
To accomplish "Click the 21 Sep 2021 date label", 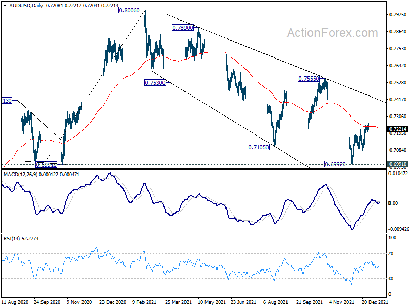I will [x=309, y=302].
